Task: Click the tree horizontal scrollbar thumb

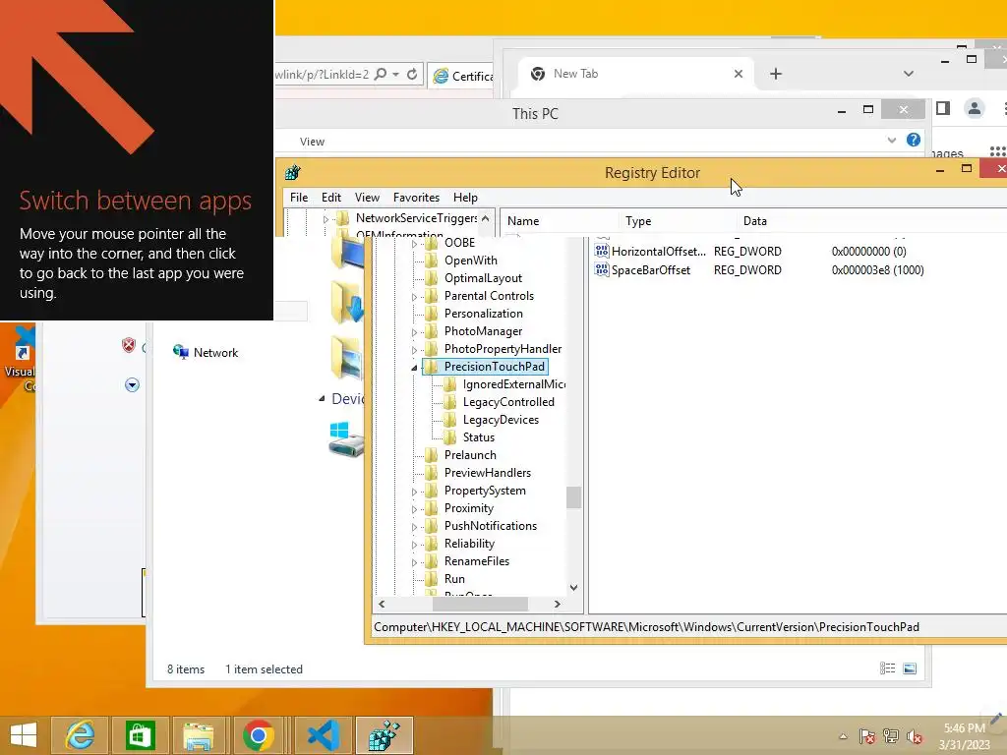Action: coord(480,605)
